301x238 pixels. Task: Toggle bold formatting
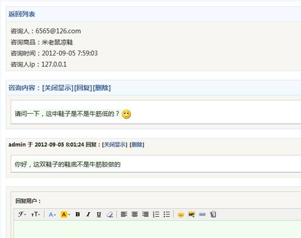[x=77, y=214]
